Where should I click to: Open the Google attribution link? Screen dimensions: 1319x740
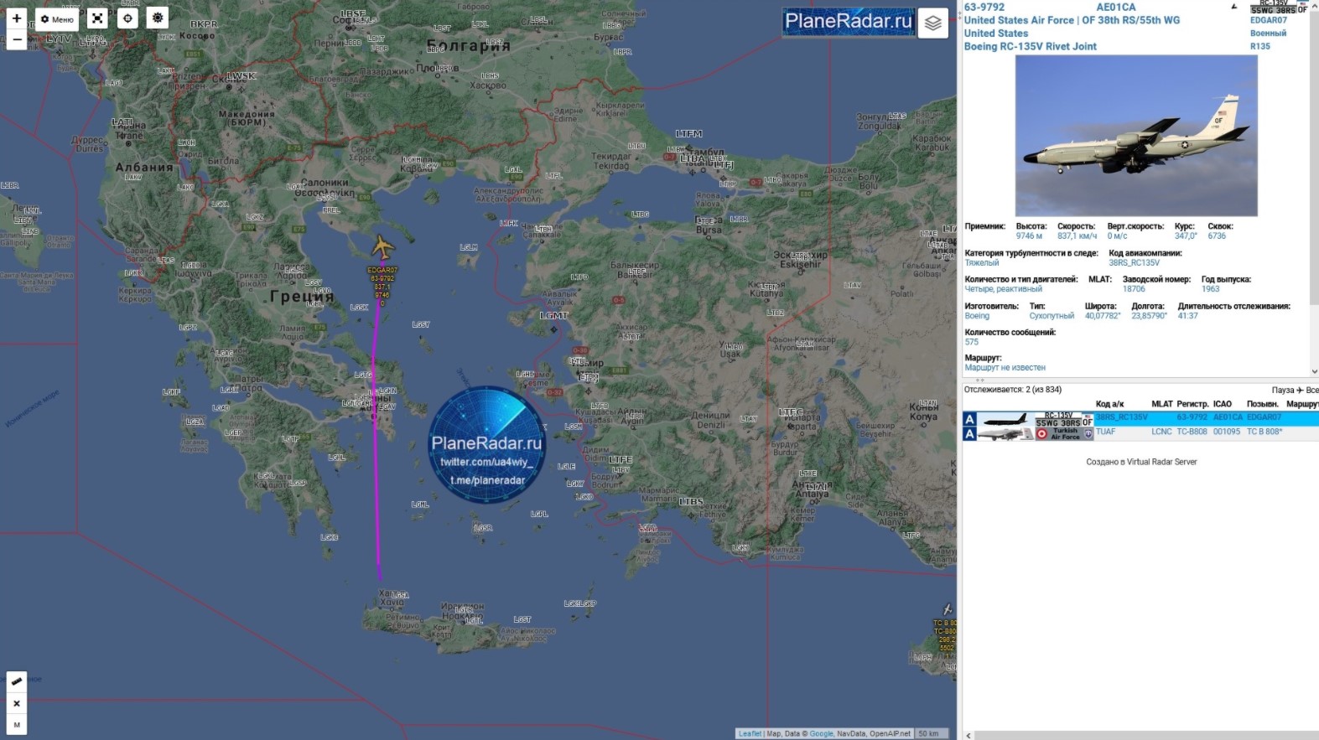pyautogui.click(x=822, y=733)
